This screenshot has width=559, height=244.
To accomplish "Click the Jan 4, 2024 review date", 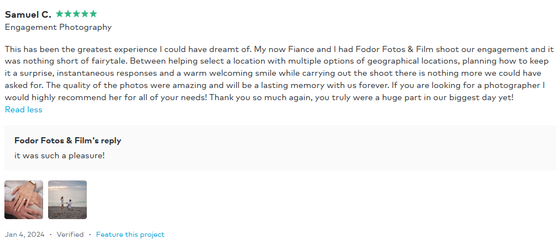I will click(24, 235).
